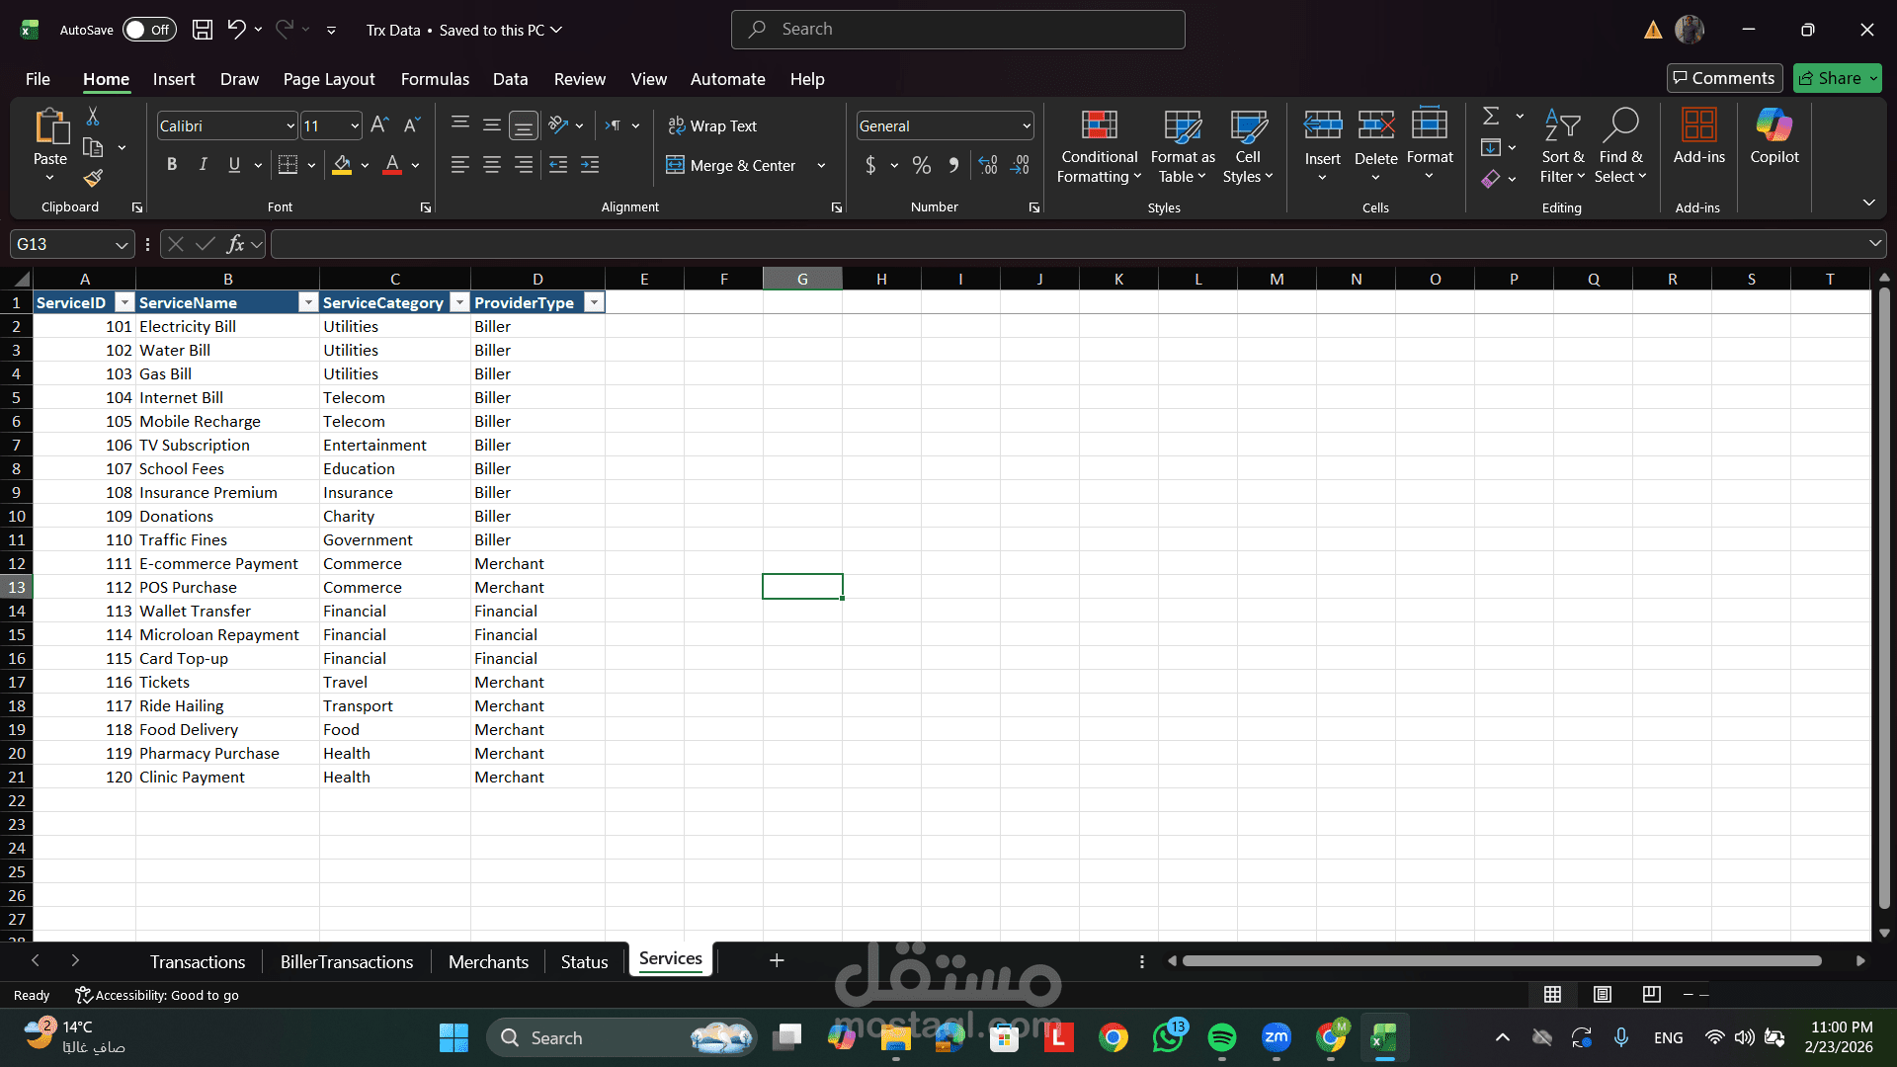This screenshot has width=1897, height=1067.
Task: Toggle Bold formatting
Action: click(x=172, y=165)
